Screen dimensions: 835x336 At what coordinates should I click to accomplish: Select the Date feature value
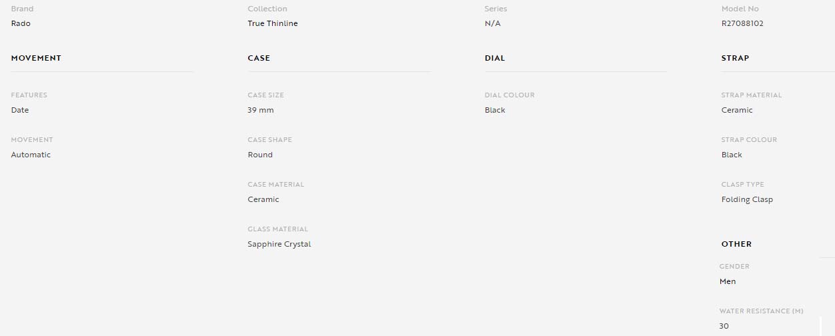[x=20, y=110]
